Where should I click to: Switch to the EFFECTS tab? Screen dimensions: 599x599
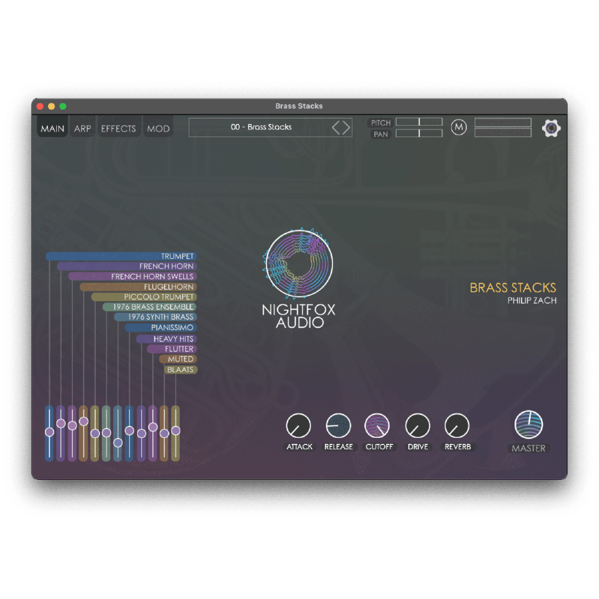click(x=118, y=129)
